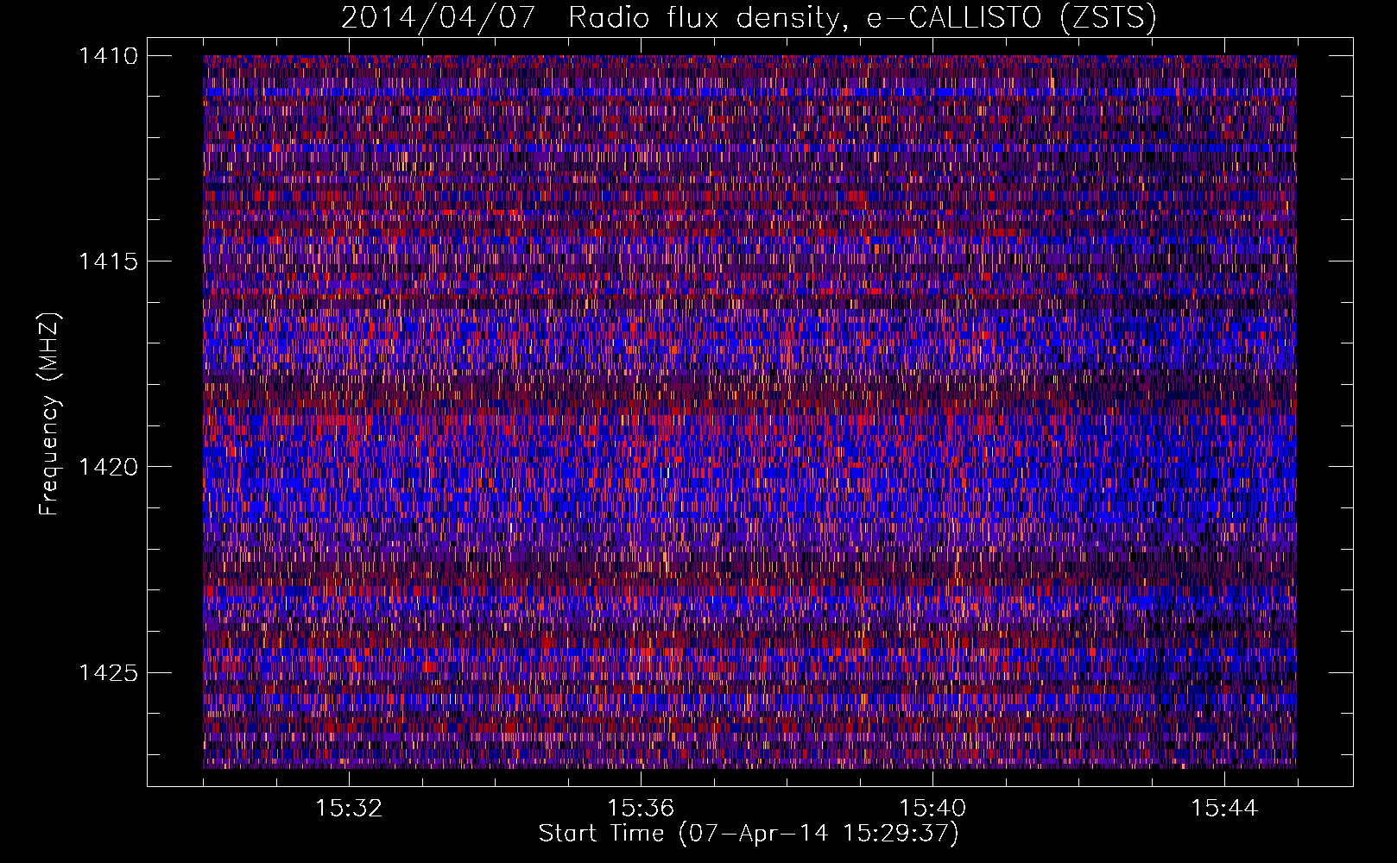Select the 1425 frequency axis label

pos(108,672)
